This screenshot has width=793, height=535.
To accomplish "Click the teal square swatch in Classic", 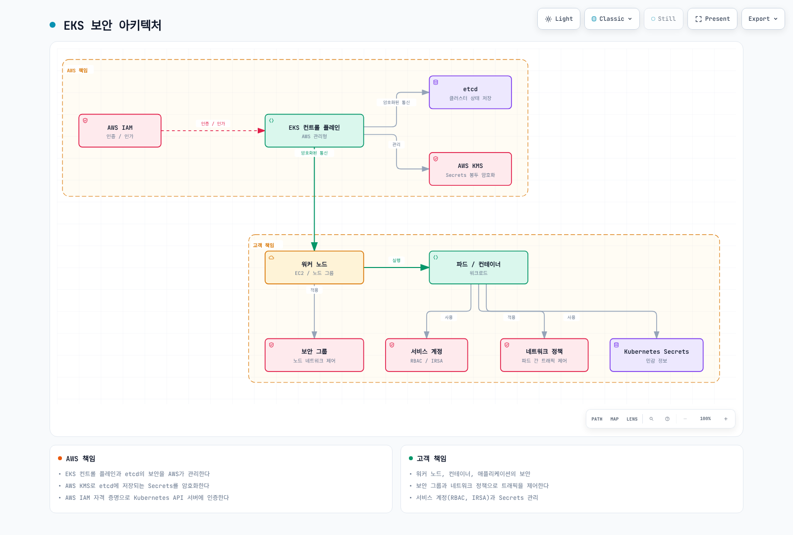I will [x=594, y=19].
